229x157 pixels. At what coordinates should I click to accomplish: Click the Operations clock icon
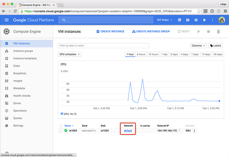click(x=7, y=111)
